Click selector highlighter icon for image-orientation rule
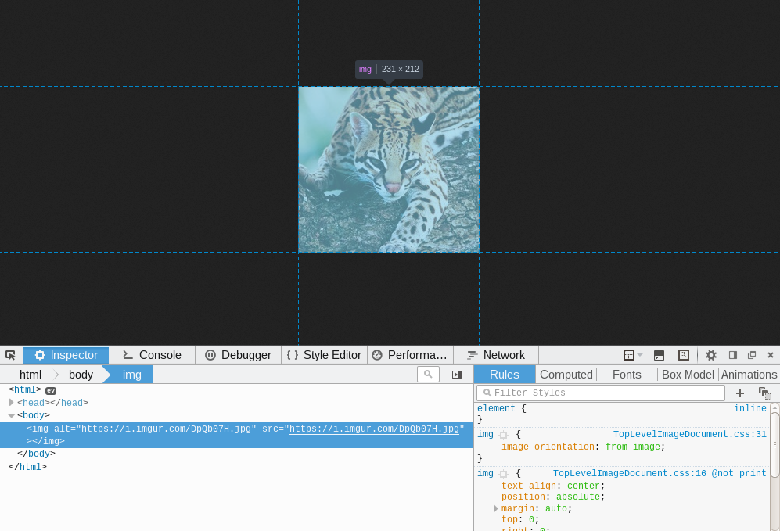 503,435
